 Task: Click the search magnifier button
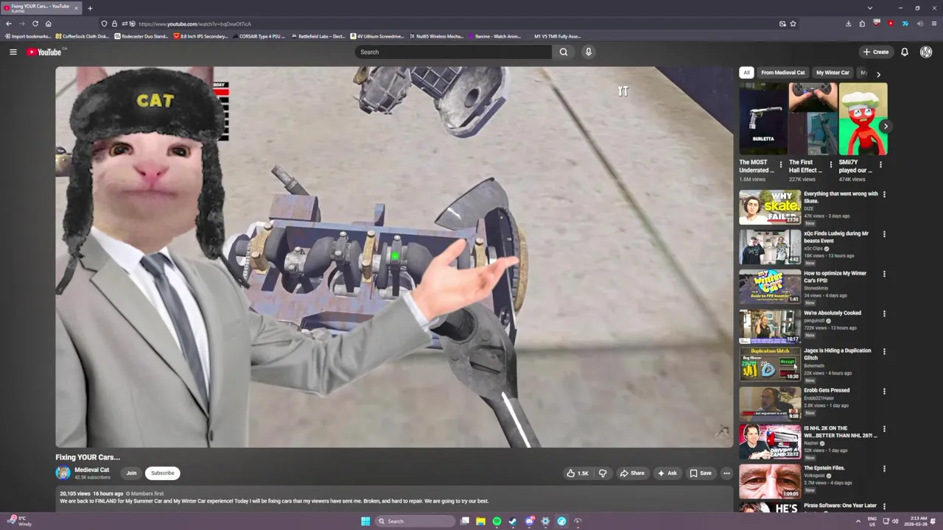pyautogui.click(x=564, y=52)
